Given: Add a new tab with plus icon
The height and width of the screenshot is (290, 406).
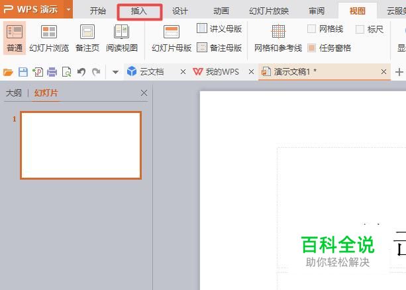Looking at the screenshot, I should click(x=399, y=72).
